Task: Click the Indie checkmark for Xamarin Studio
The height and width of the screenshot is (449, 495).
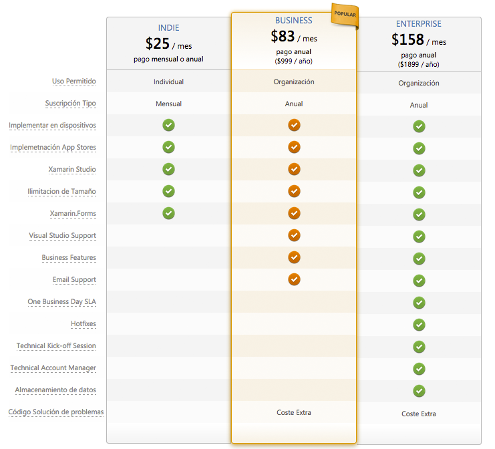Action: [x=168, y=169]
